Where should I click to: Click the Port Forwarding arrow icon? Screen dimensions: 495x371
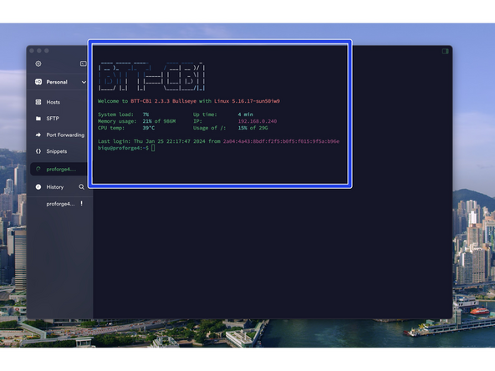pyautogui.click(x=38, y=135)
